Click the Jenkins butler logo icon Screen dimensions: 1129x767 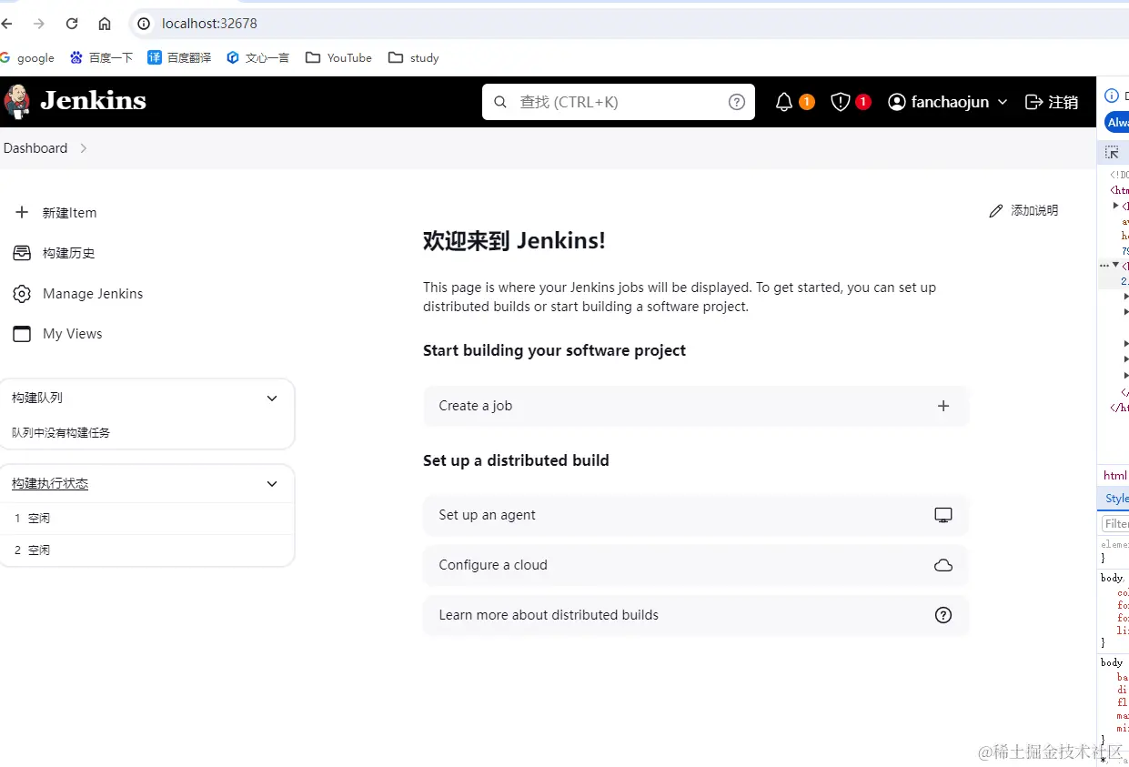coord(16,101)
